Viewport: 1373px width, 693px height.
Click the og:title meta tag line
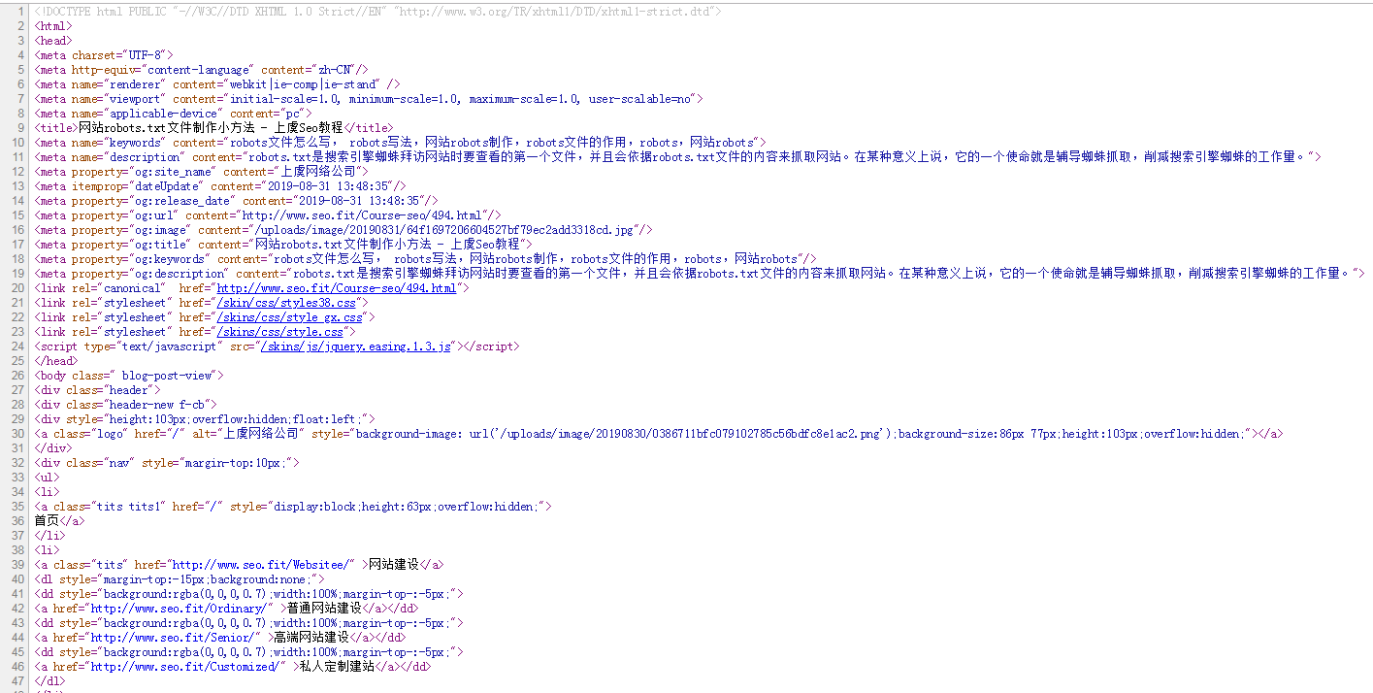[x=283, y=245]
